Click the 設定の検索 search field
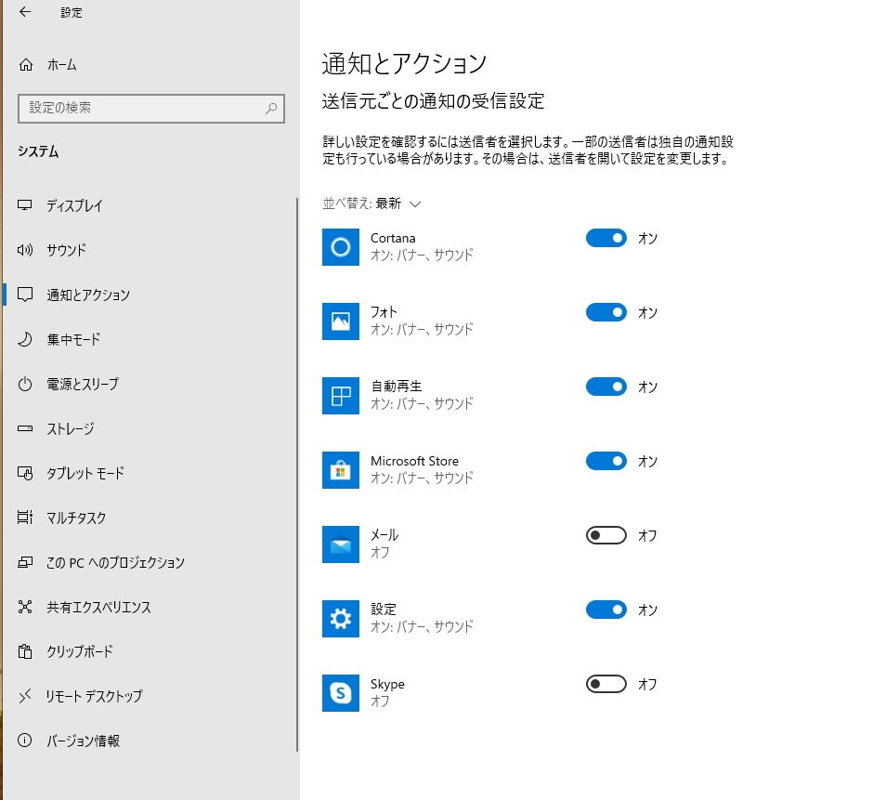Screen dimensions: 873x800 tap(151, 108)
